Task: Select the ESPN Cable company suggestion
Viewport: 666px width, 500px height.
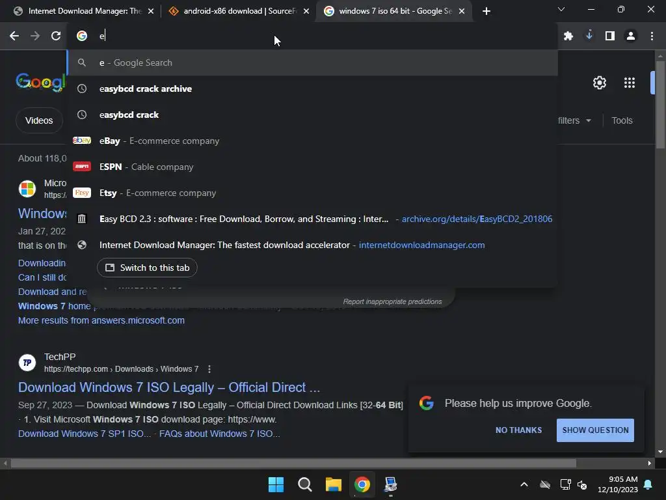Action: coord(313,167)
